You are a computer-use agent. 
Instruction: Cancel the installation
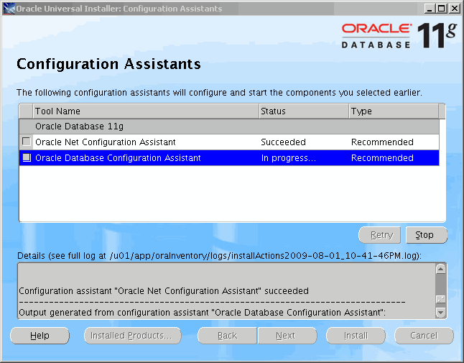pos(424,336)
